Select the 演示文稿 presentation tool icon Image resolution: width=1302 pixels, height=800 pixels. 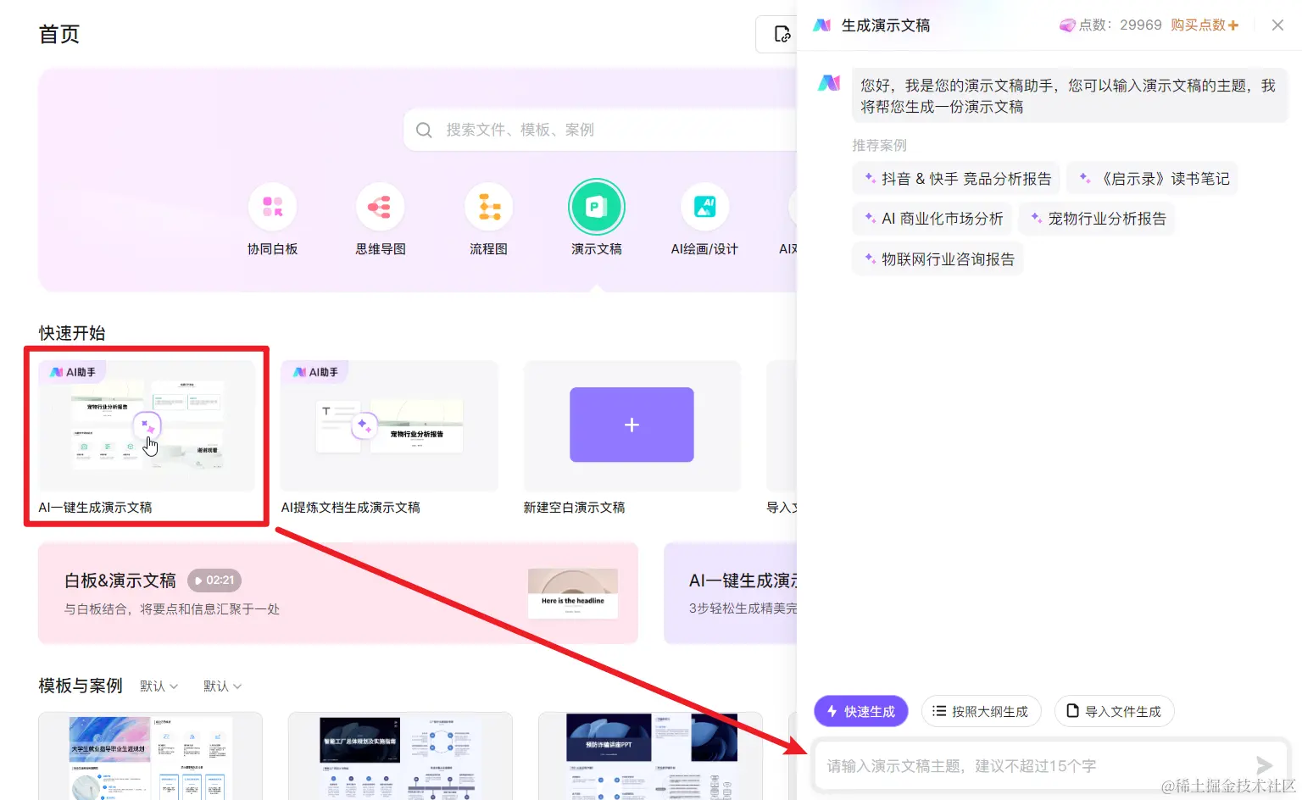pyautogui.click(x=596, y=206)
